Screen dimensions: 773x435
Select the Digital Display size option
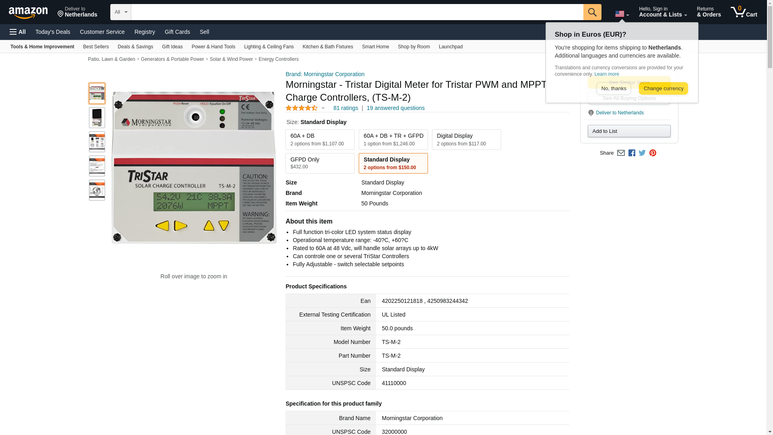pyautogui.click(x=466, y=139)
